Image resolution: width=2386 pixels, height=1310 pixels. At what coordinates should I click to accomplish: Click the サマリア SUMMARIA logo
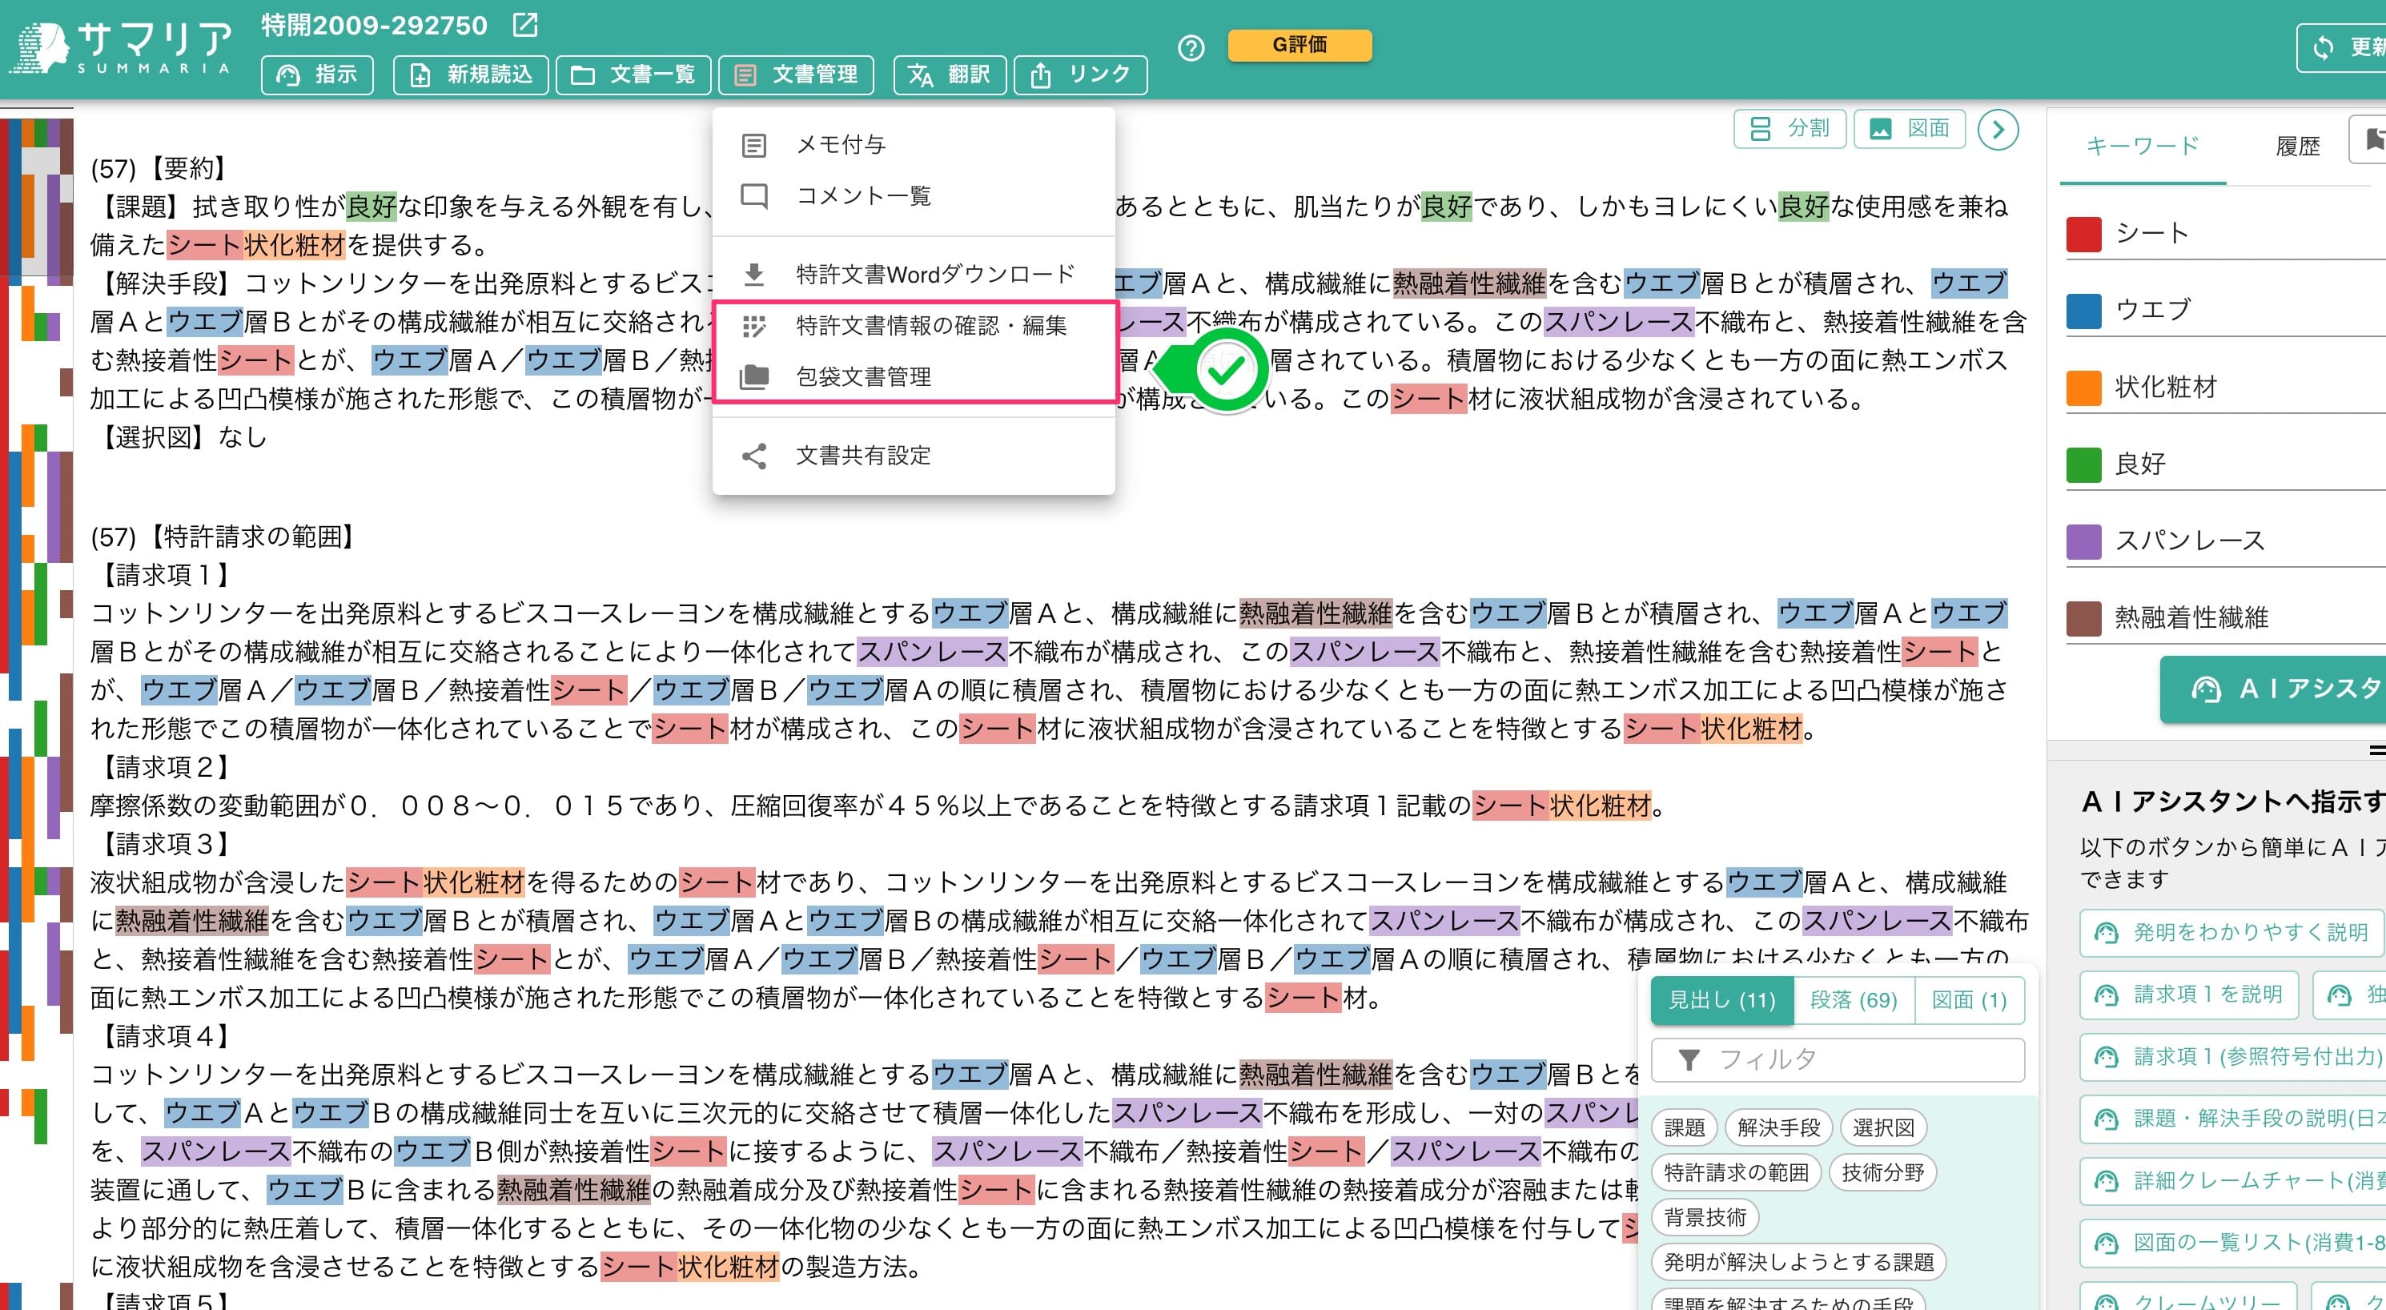120,46
